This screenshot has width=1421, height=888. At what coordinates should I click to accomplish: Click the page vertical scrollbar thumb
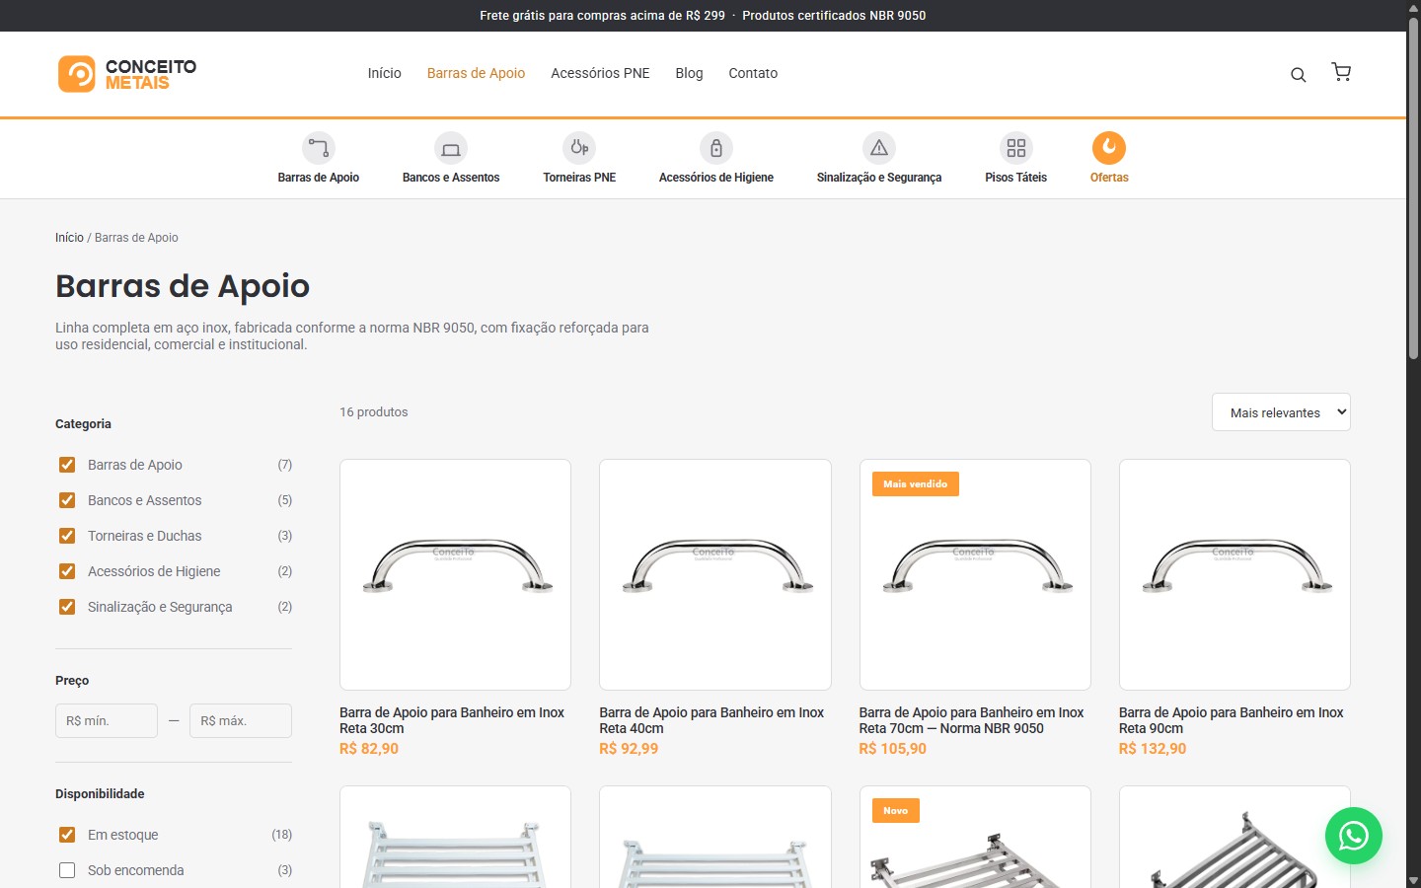[x=1413, y=187]
